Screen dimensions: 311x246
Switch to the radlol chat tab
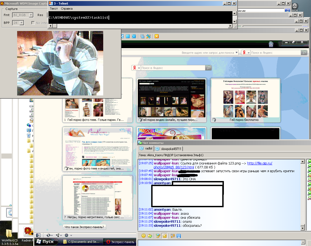146,148
